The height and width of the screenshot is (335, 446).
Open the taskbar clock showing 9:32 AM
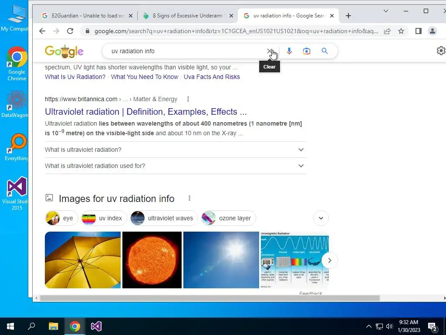point(409,326)
